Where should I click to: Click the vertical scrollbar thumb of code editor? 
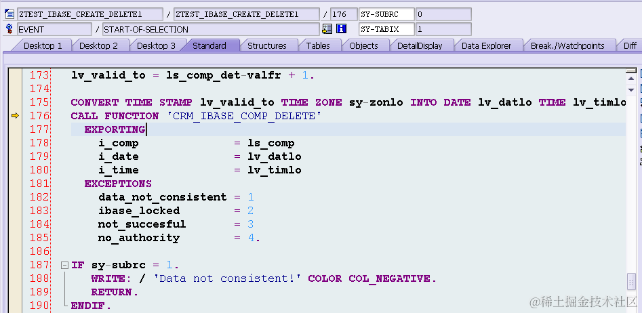tap(632, 281)
